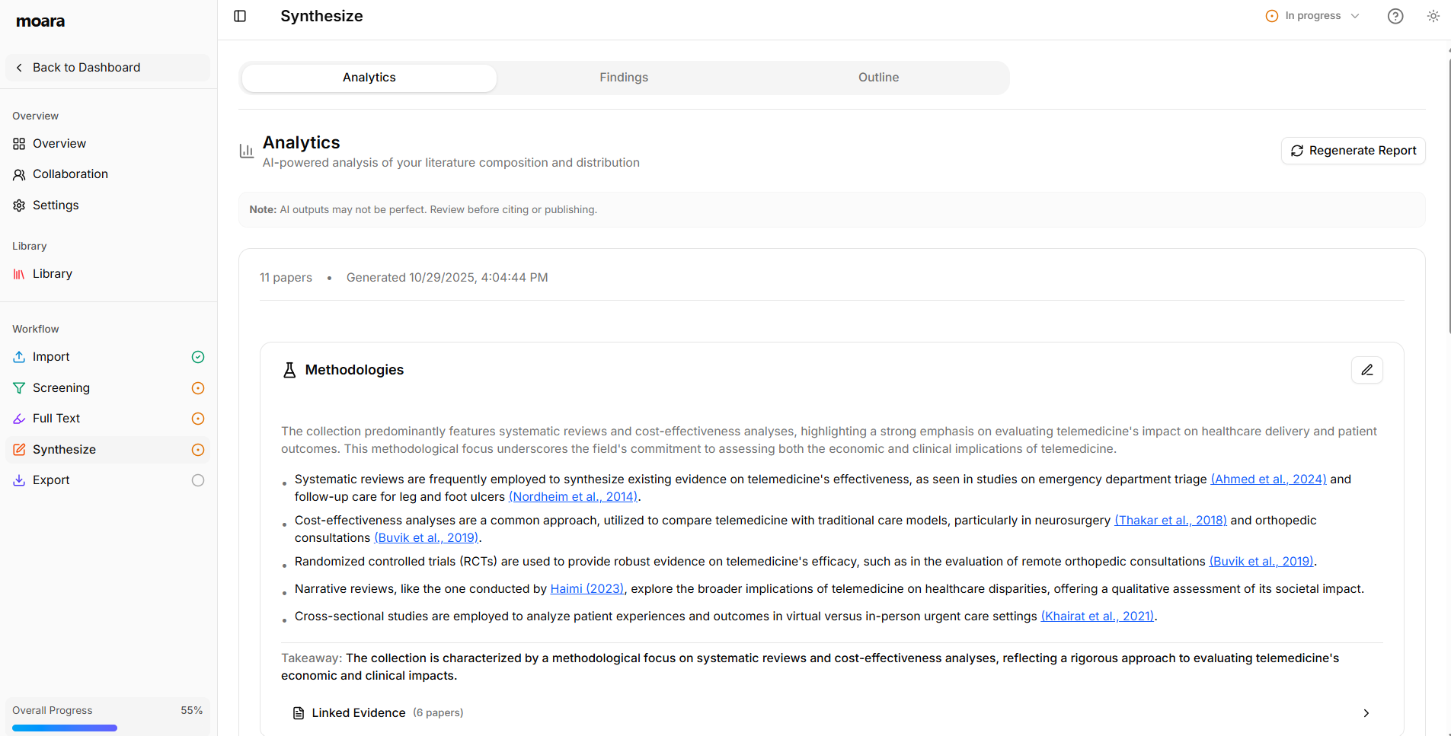Screen dimensions: 1451x736
Task: Click the Regenerate Report button
Action: coord(1353,150)
